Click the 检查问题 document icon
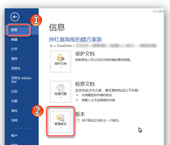 pyautogui.click(x=61, y=88)
